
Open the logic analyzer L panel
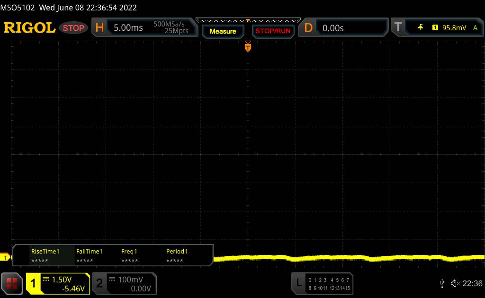(x=298, y=282)
